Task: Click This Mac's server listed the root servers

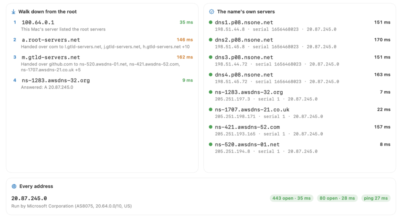Action: pyautogui.click(x=63, y=29)
